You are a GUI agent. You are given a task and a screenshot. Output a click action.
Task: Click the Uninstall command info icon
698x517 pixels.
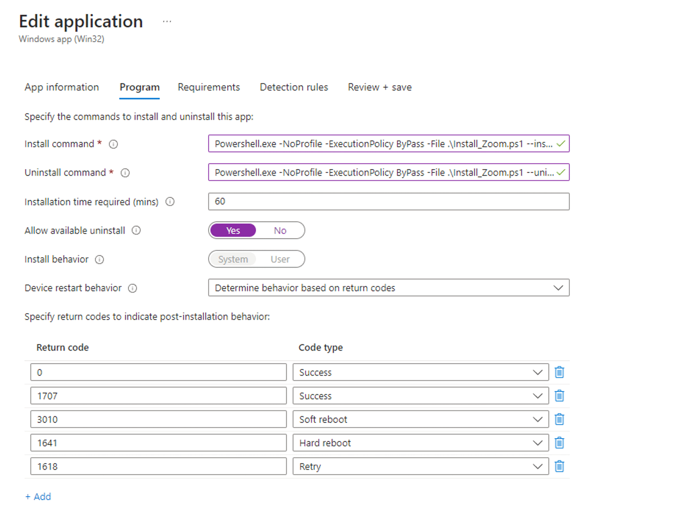(x=124, y=172)
